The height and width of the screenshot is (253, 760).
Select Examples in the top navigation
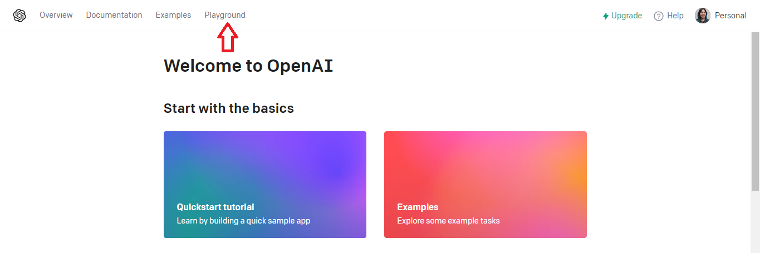click(173, 15)
